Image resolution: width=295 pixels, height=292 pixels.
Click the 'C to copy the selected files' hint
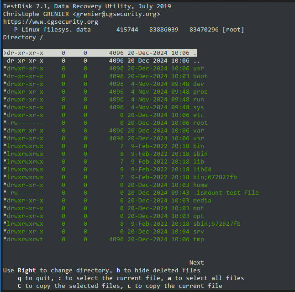[x=69, y=286]
